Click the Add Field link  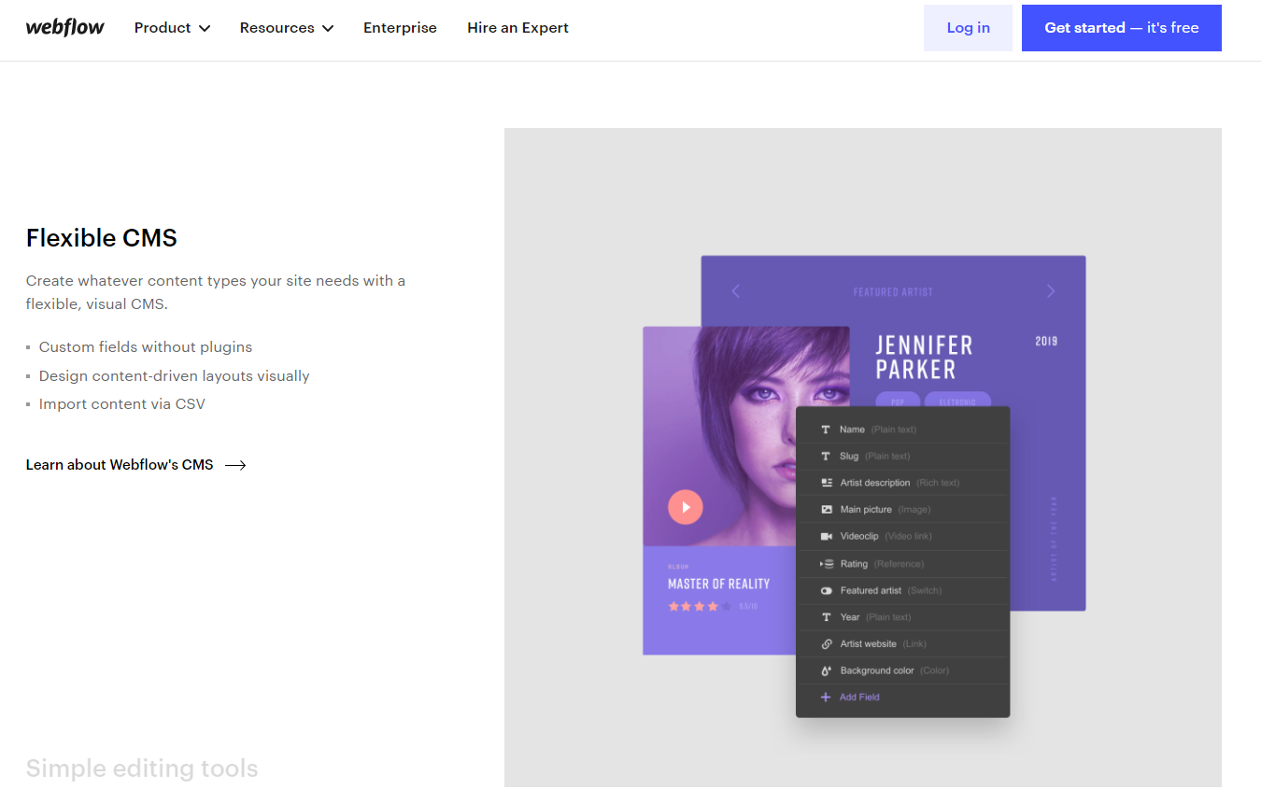point(859,697)
